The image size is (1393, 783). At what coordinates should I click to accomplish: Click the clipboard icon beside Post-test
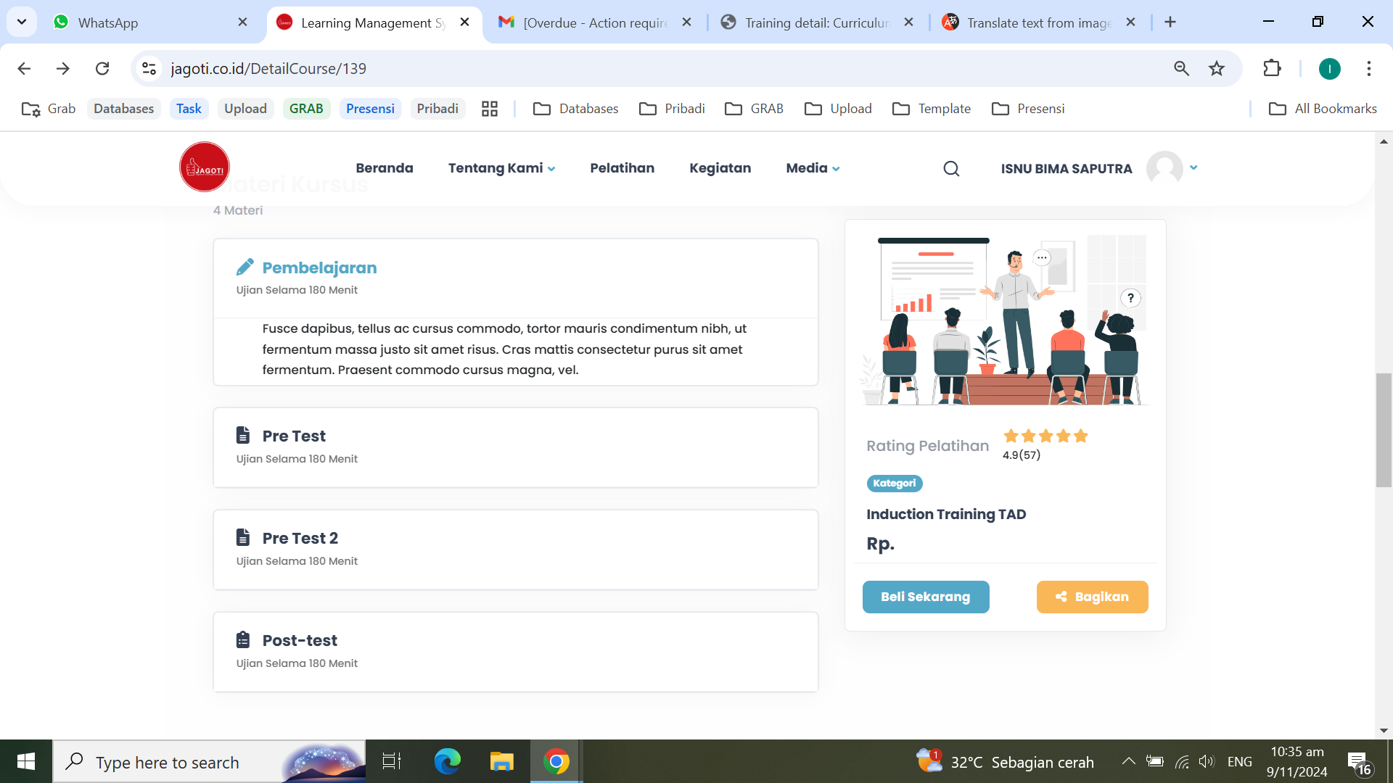[x=243, y=639]
